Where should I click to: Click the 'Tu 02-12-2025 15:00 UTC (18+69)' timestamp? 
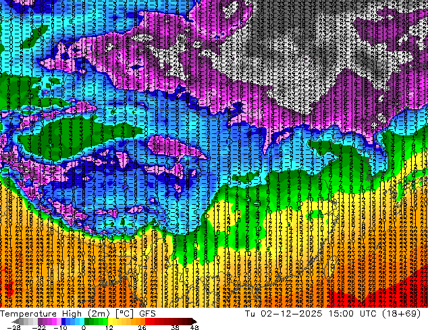(333, 314)
